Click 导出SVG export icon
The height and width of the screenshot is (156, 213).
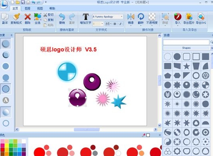(201, 19)
